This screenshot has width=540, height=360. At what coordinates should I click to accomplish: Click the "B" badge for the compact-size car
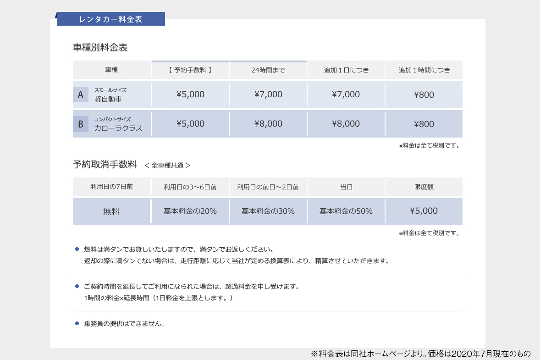point(81,124)
